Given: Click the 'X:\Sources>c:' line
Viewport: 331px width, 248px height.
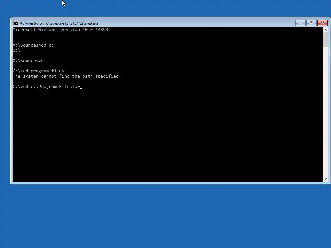Looking at the screenshot, I should pyautogui.click(x=29, y=61).
